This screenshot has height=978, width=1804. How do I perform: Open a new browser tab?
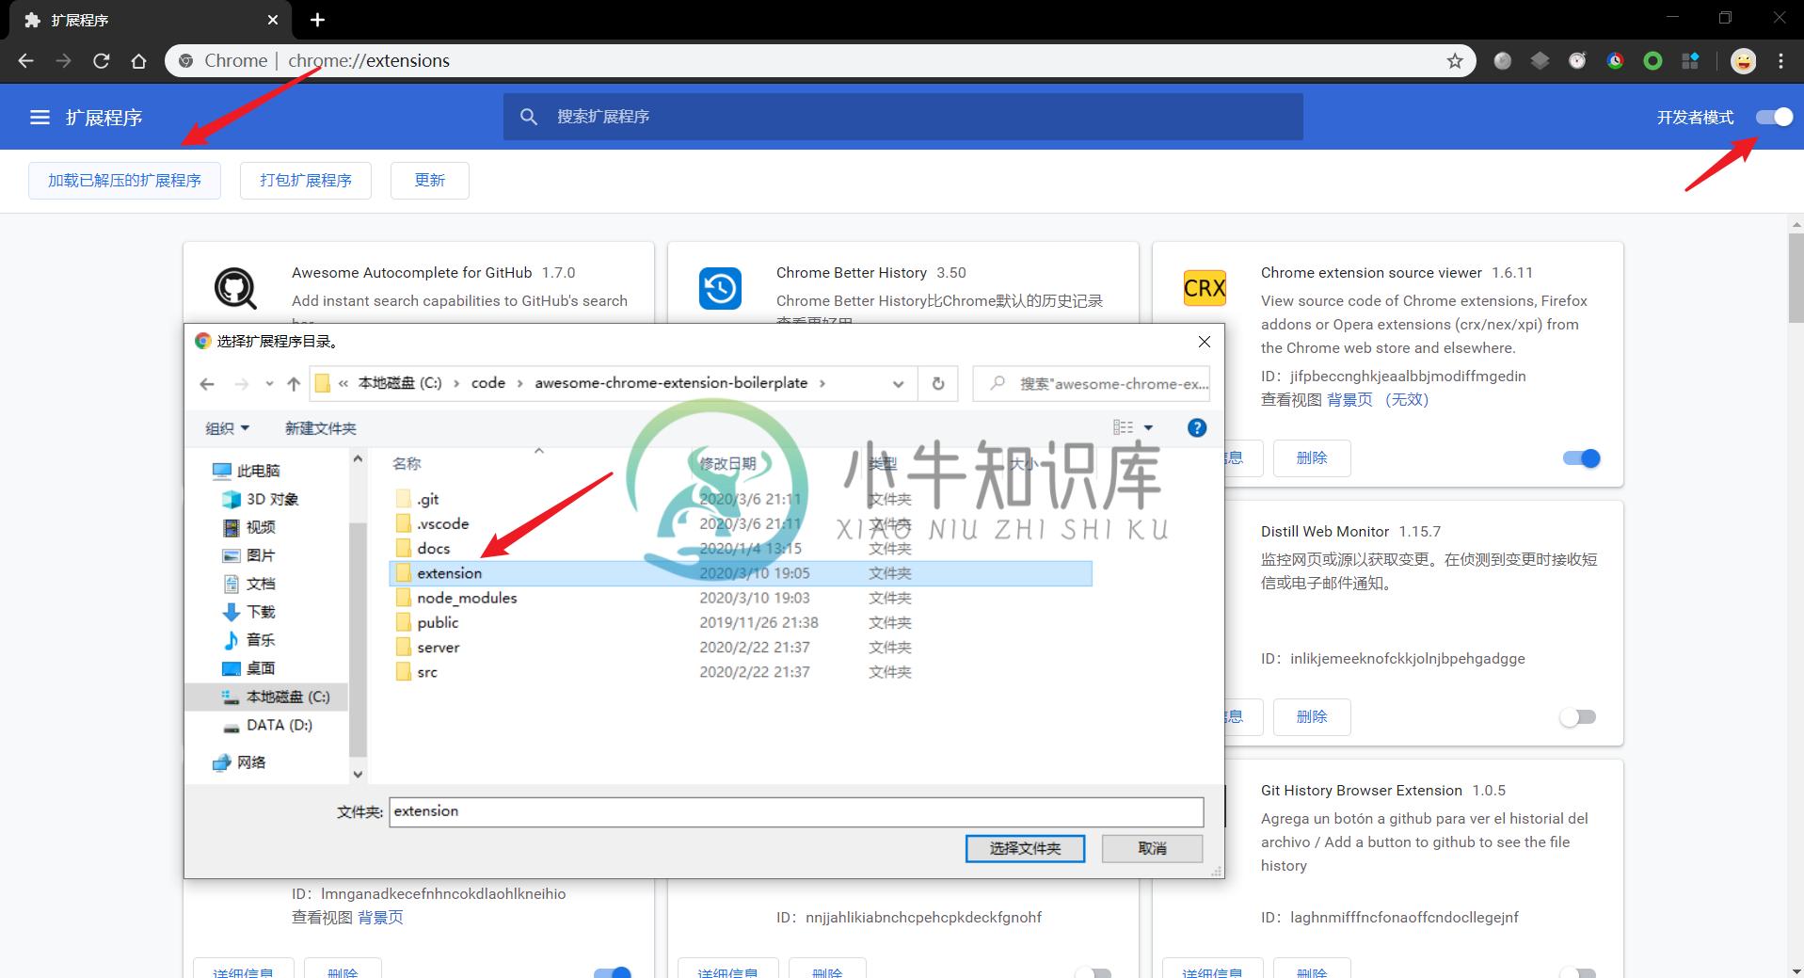pyautogui.click(x=318, y=20)
